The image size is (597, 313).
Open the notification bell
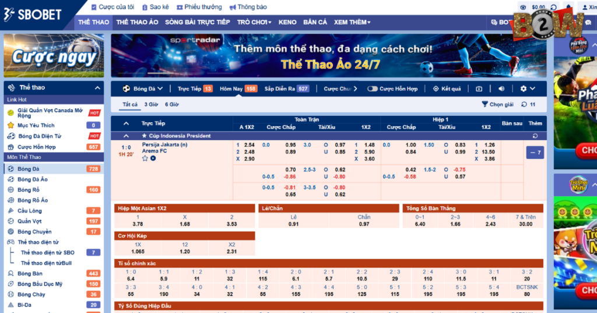[x=568, y=7]
